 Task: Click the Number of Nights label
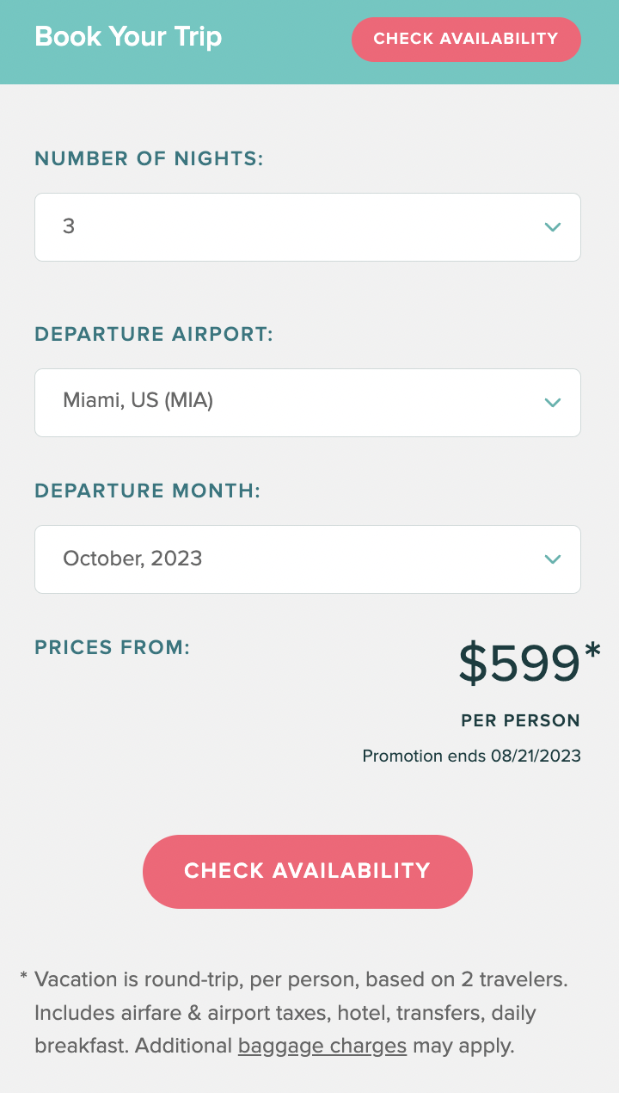tap(149, 159)
